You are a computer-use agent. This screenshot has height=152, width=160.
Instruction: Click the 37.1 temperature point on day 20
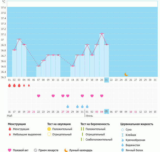click(x=102, y=34)
